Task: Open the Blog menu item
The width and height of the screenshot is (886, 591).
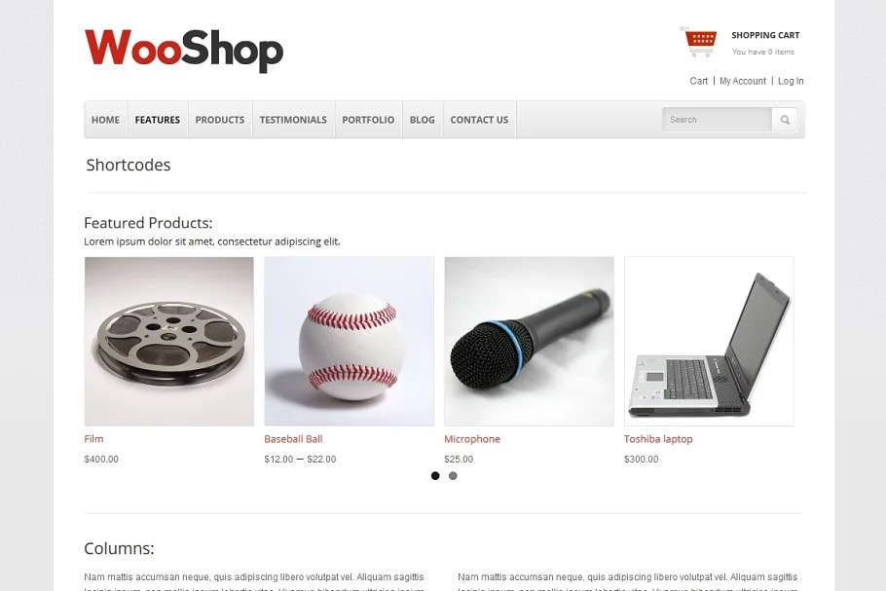Action: 423,120
